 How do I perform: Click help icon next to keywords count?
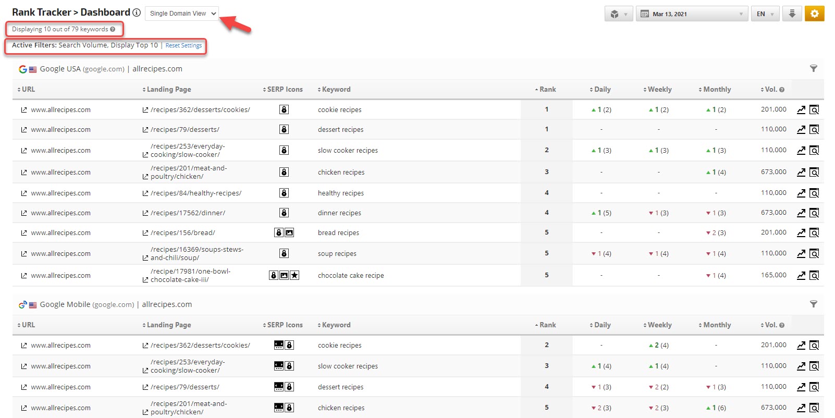(113, 29)
